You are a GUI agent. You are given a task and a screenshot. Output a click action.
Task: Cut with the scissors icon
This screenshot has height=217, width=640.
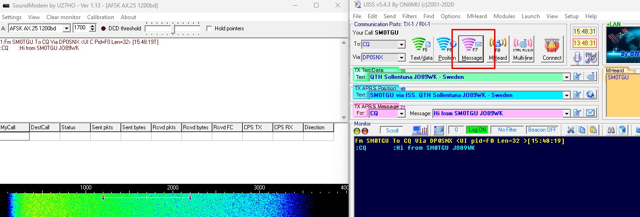click(570, 130)
